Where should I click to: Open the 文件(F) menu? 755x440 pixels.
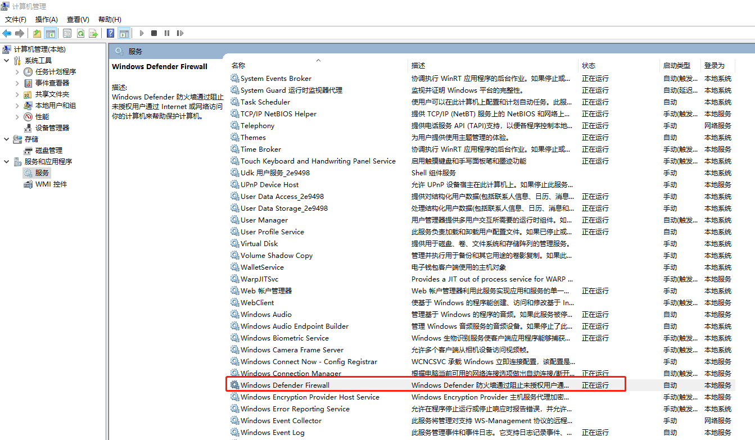(x=16, y=20)
